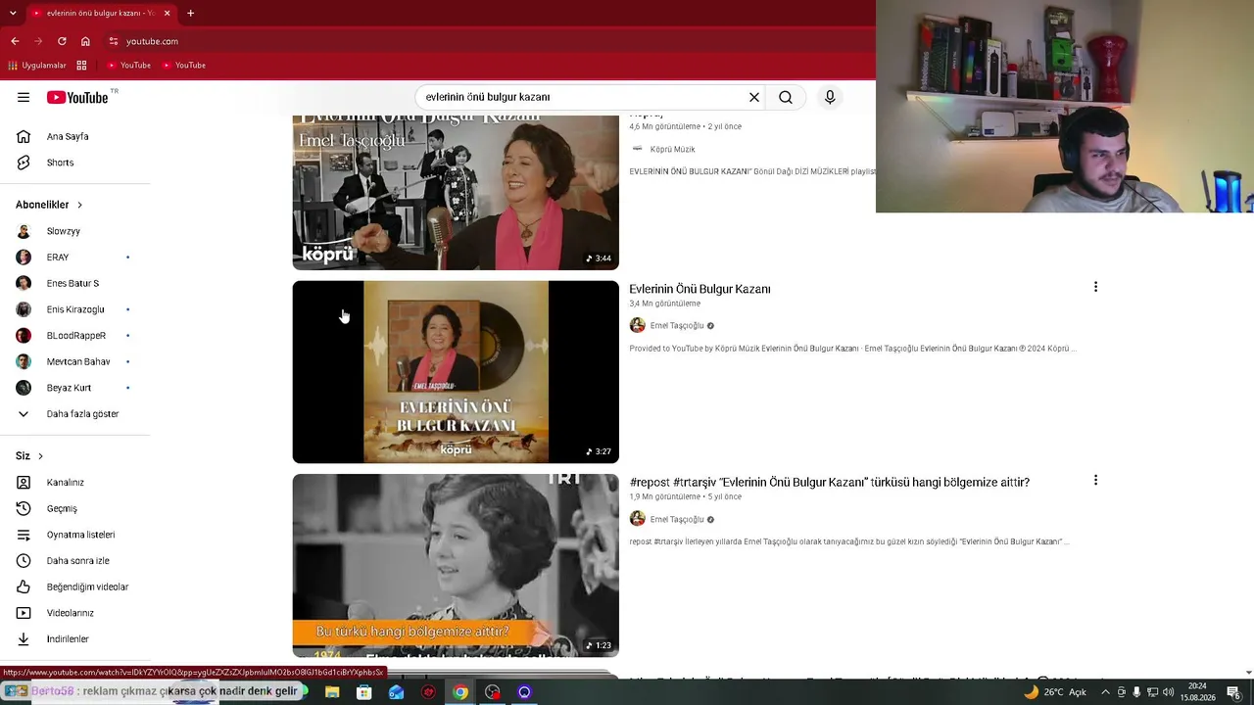Open Emel Taşçıoğlu channel under the 3:27 video
The image size is (1254, 705).
click(677, 325)
